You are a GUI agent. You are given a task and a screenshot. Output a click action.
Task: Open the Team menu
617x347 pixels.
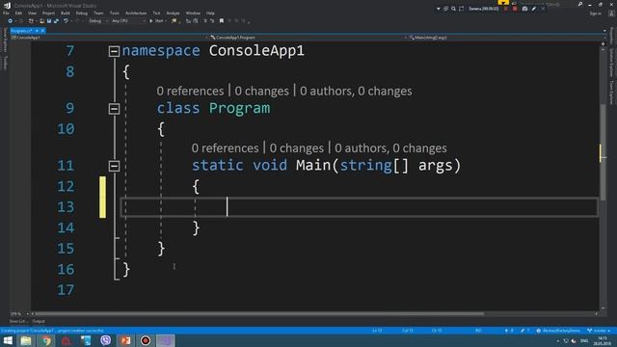tap(98, 13)
